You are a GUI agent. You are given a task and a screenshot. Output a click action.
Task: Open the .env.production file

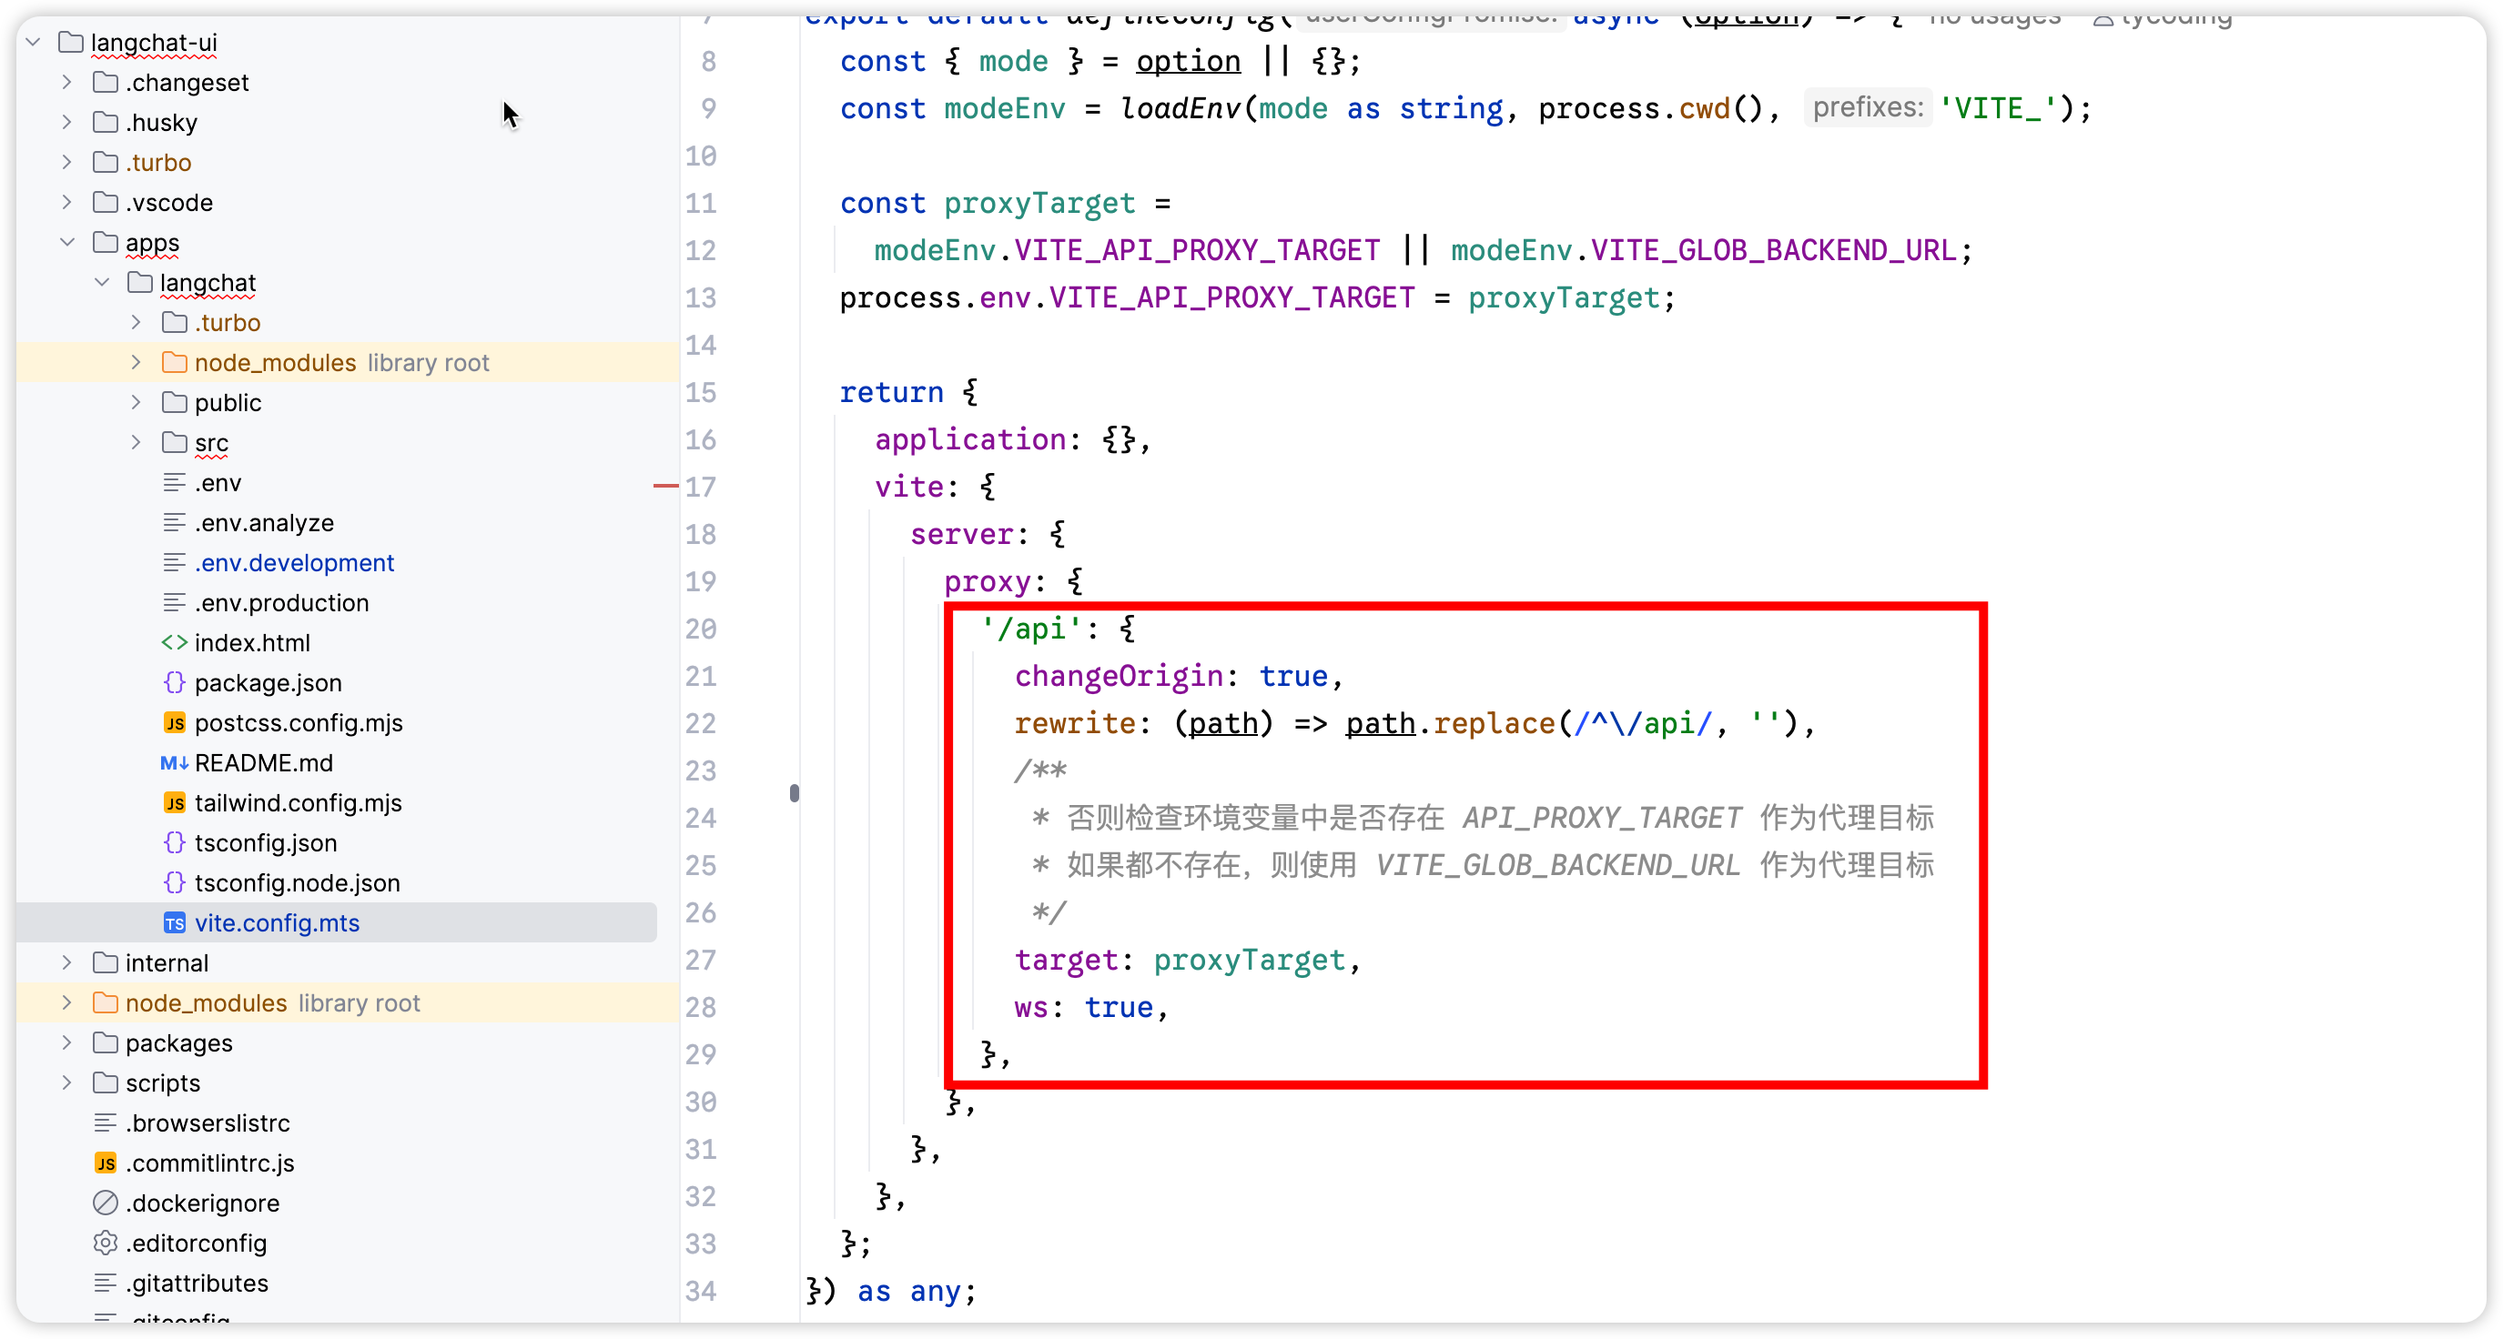281,603
